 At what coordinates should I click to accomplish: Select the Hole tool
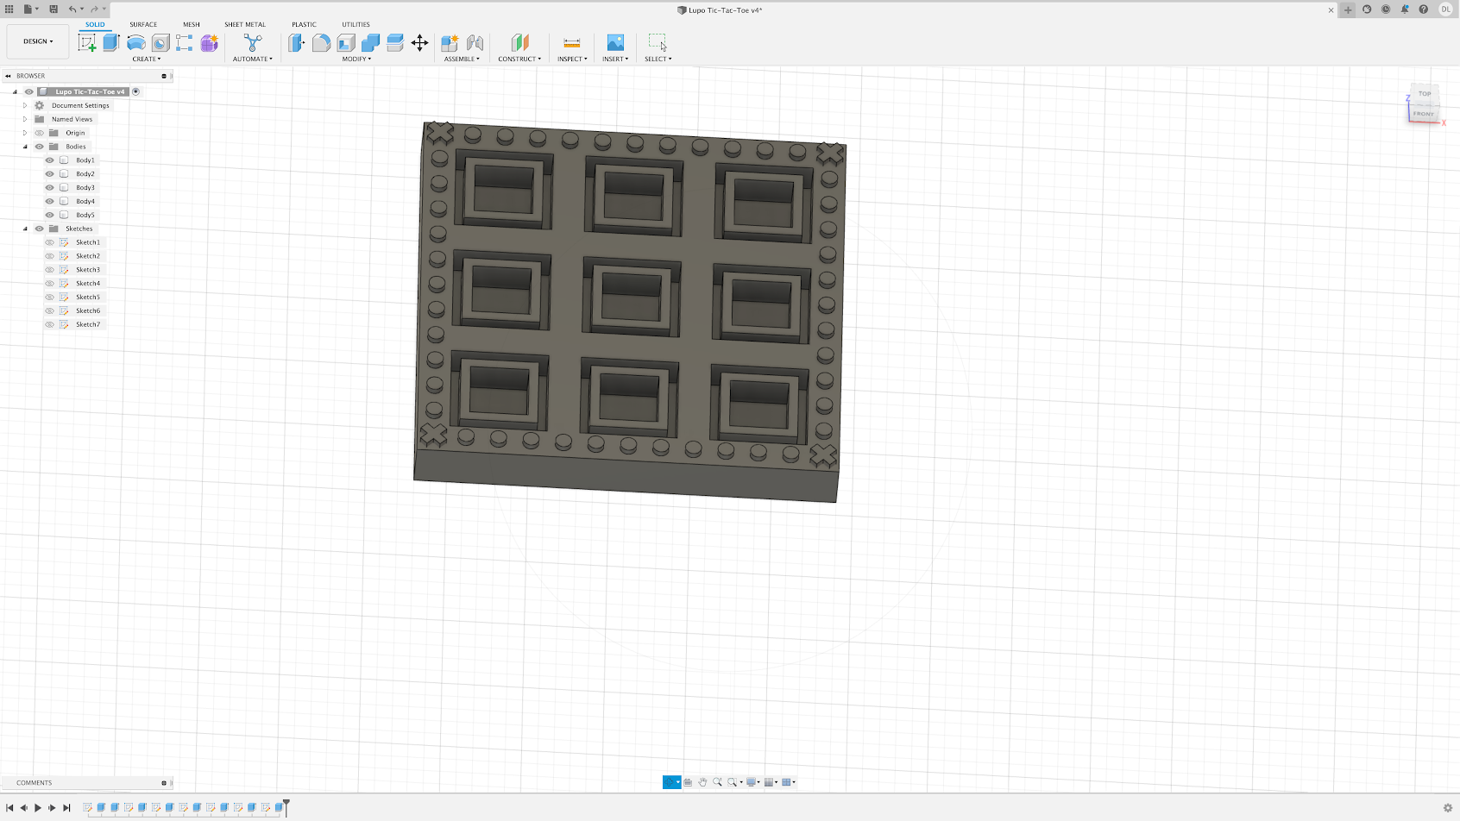click(x=160, y=43)
